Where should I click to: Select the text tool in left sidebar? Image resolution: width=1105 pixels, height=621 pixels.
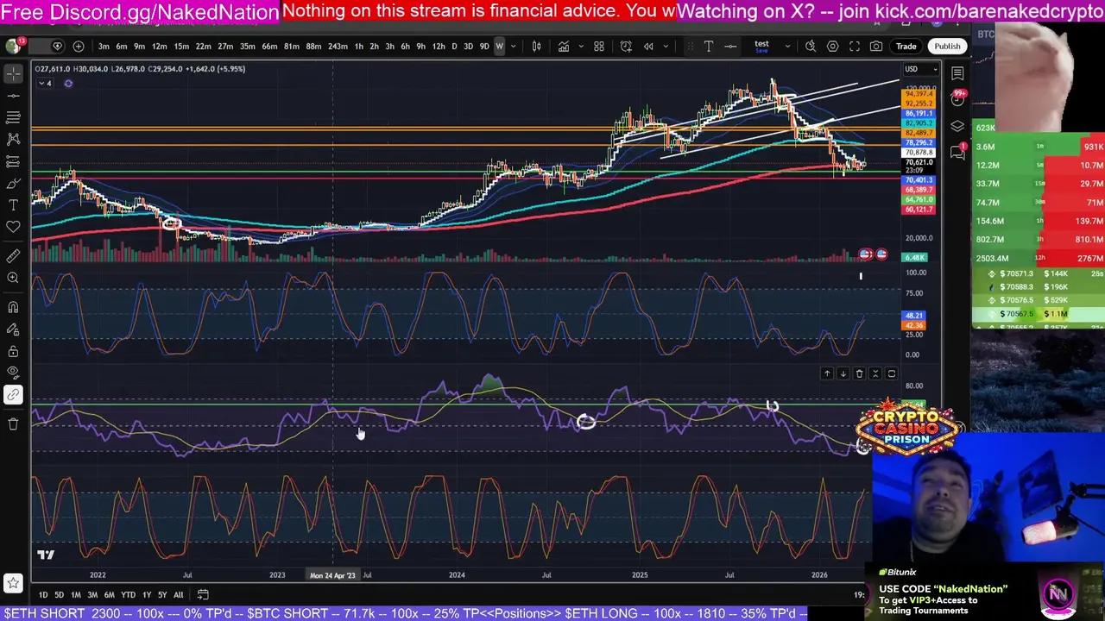click(x=13, y=205)
